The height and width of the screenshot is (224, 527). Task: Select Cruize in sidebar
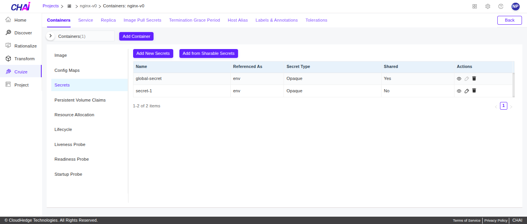(x=21, y=71)
